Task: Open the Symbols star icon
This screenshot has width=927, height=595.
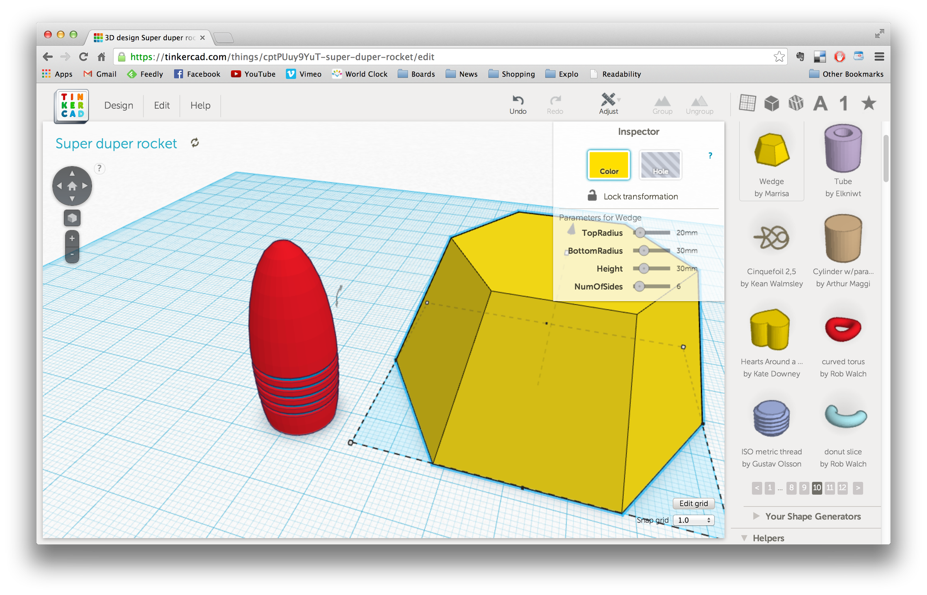Action: click(x=868, y=103)
